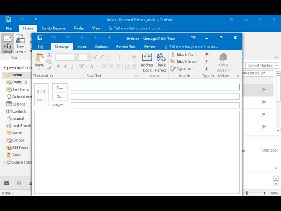The height and width of the screenshot is (211, 281).
Task: Open the To... address picker
Action: pyautogui.click(x=60, y=87)
